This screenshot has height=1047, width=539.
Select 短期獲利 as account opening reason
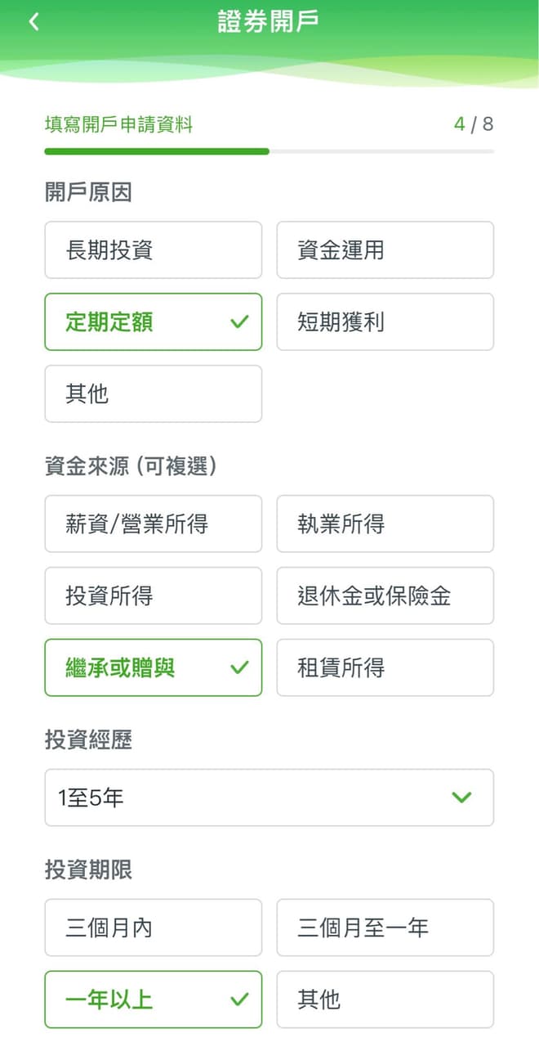point(385,322)
